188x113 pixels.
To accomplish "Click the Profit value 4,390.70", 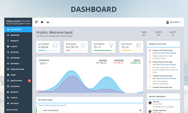I will click(x=136, y=63).
